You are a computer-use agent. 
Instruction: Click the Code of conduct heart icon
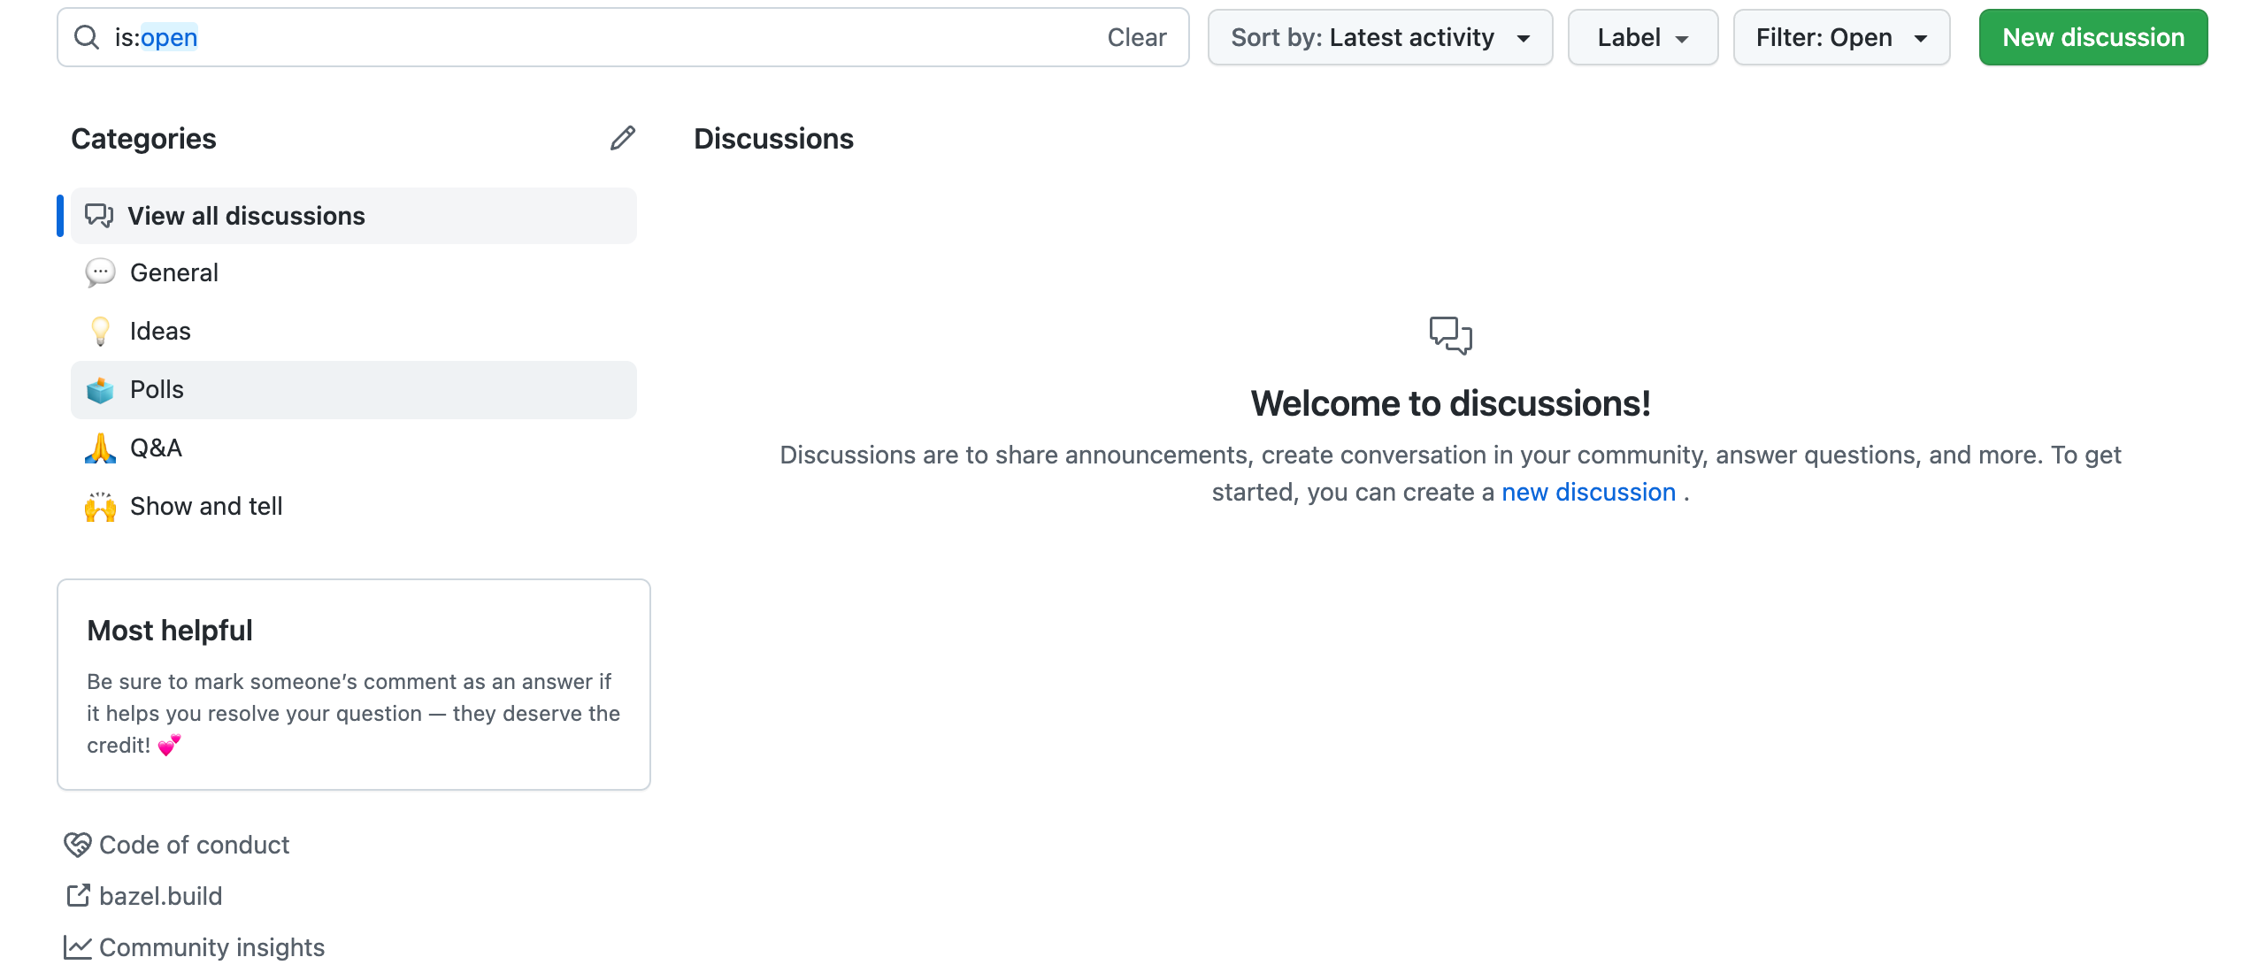[78, 845]
